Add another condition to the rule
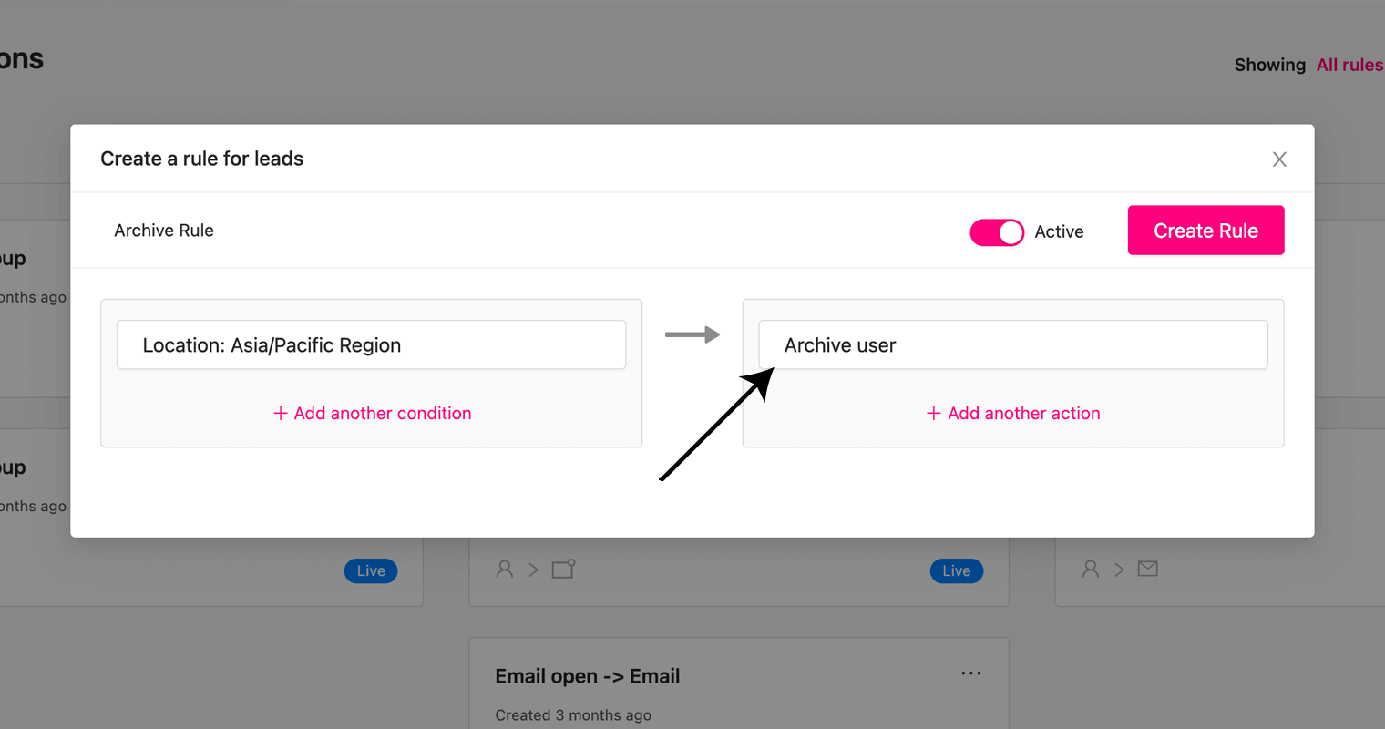 coord(372,414)
